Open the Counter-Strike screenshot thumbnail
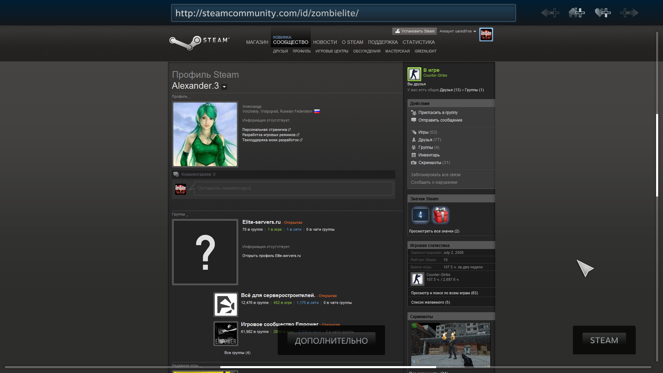The height and width of the screenshot is (373, 663). (x=451, y=345)
